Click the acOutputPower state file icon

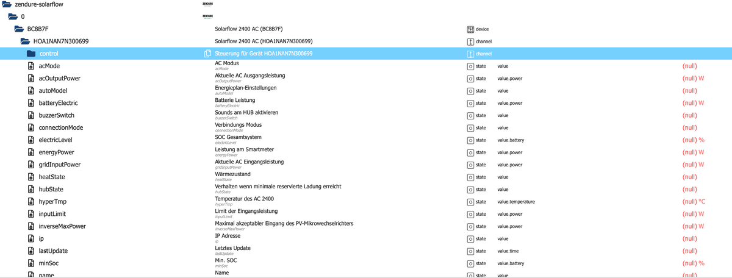click(x=31, y=78)
